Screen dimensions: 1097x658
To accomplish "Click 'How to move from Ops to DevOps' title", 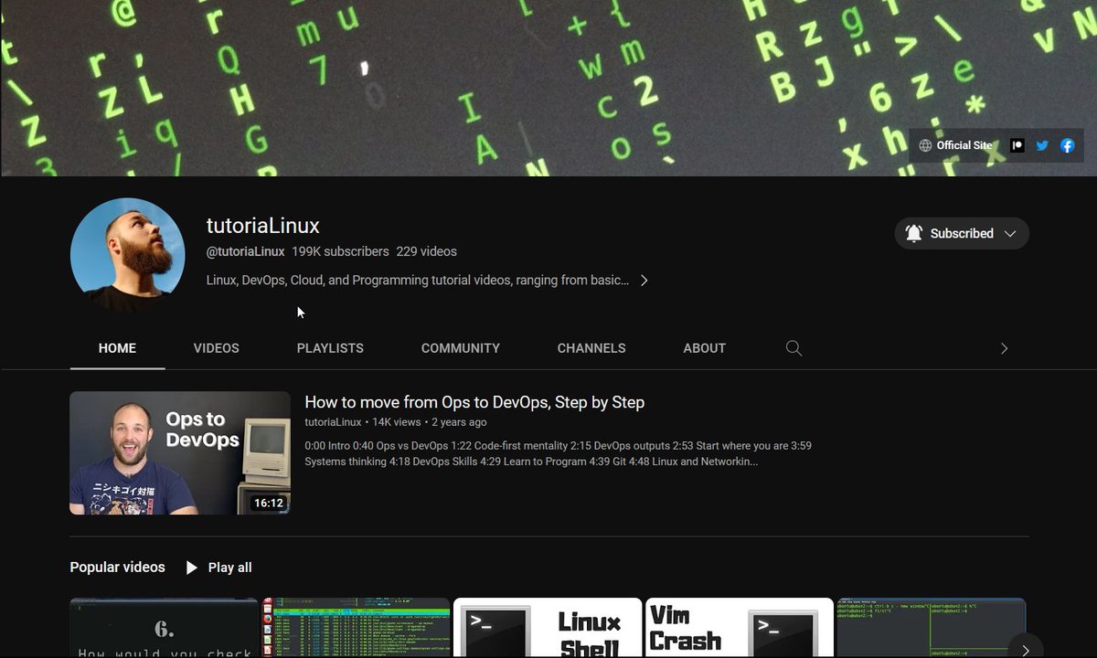I will coord(474,402).
